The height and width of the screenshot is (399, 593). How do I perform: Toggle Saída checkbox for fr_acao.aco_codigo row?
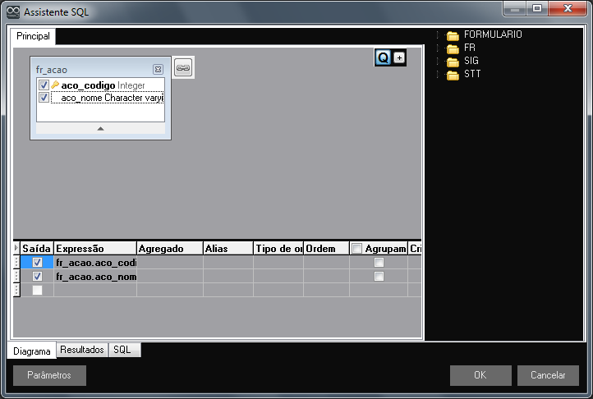pyautogui.click(x=37, y=263)
